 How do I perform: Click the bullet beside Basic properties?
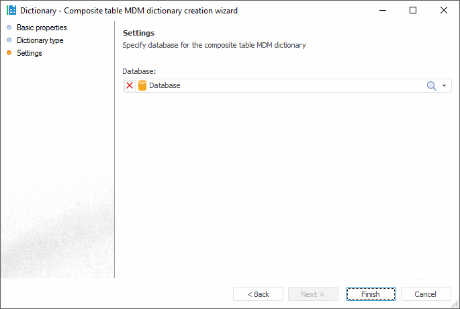[x=9, y=28]
